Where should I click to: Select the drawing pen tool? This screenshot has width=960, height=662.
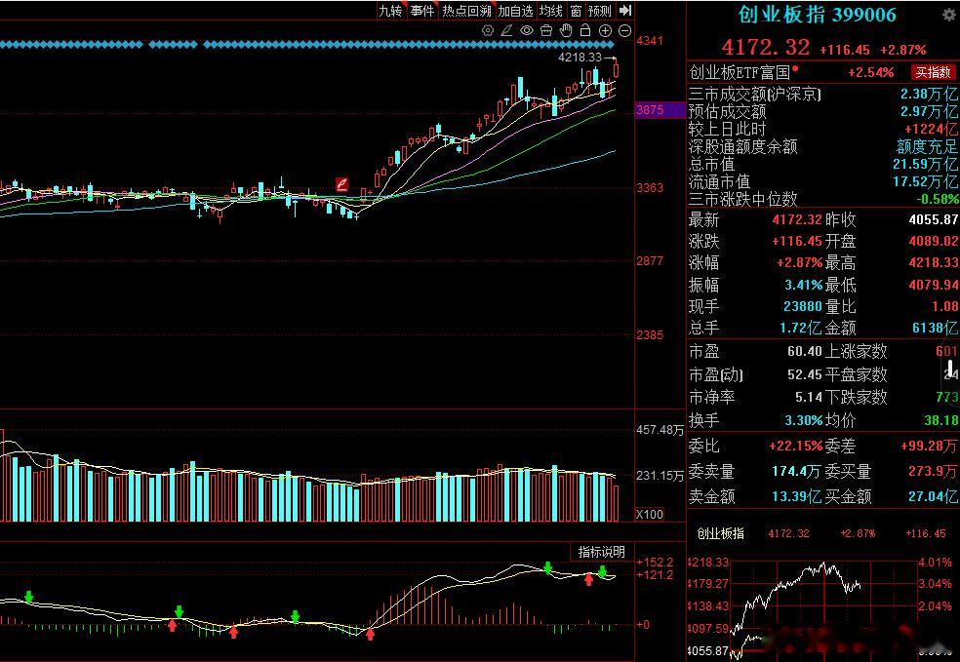(x=506, y=30)
